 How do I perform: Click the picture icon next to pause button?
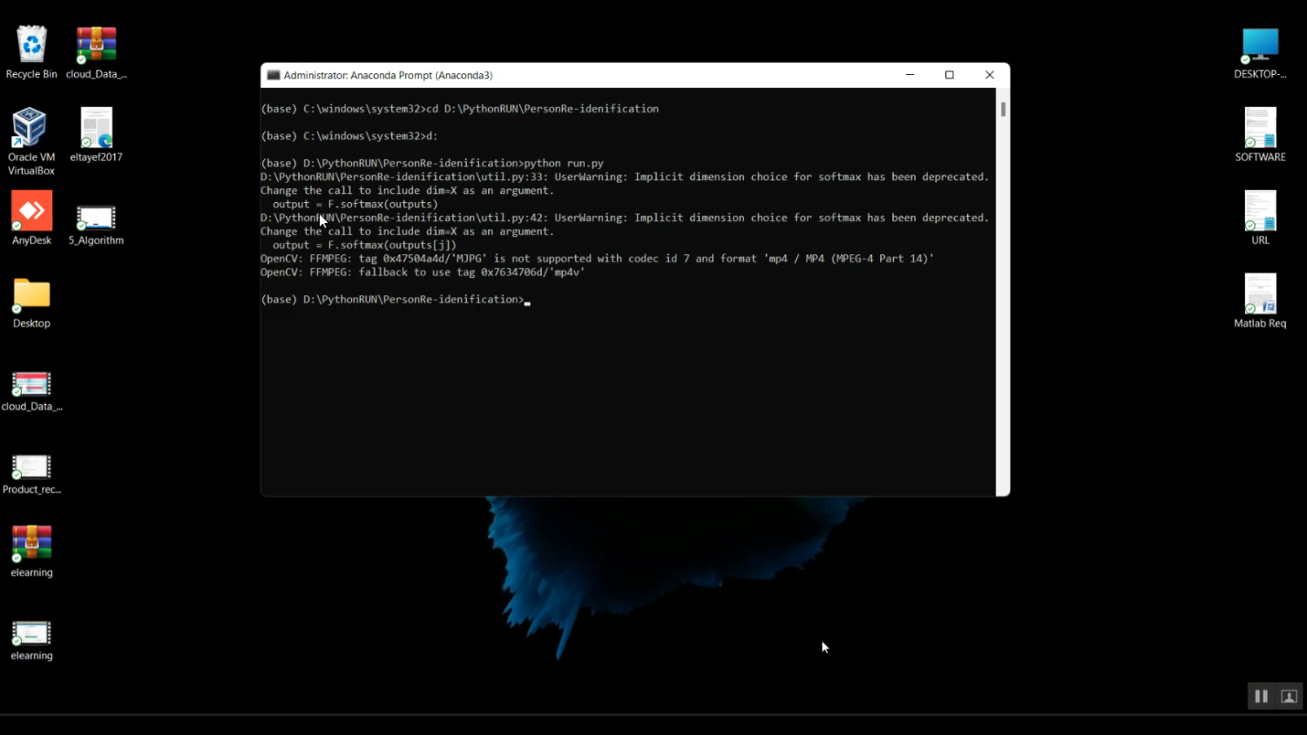click(1290, 696)
